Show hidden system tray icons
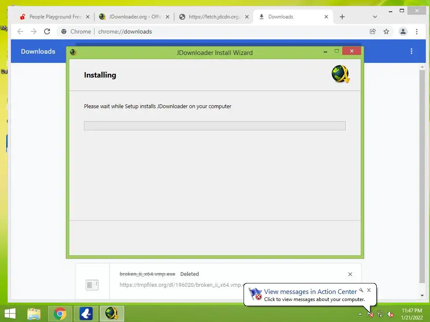Screen dimensions: 430x322 (360, 314)
